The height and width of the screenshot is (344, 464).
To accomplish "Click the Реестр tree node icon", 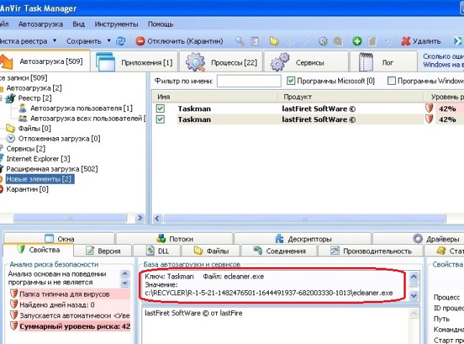I will point(10,98).
